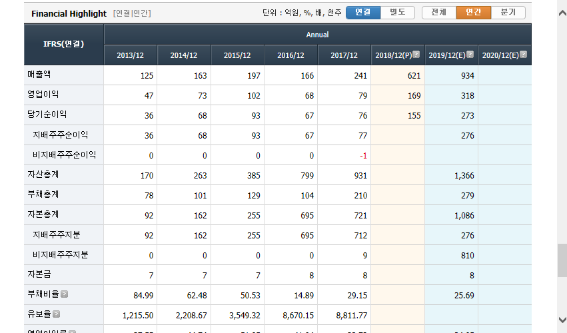This screenshot has height=333, width=567.
Task: Open help icon next to 부채비율
Action: pyautogui.click(x=65, y=294)
